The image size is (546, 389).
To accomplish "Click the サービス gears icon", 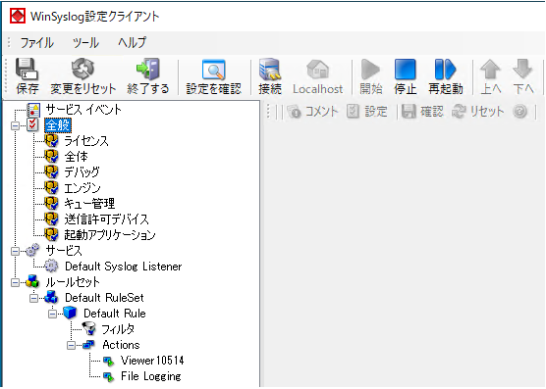I will tap(32, 250).
